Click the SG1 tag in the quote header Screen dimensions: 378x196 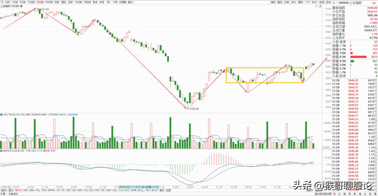tap(374, 3)
